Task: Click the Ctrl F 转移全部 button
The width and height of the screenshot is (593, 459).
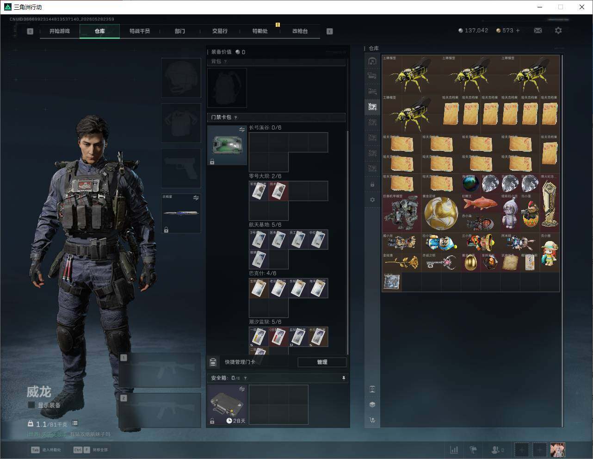Action: pos(91,450)
